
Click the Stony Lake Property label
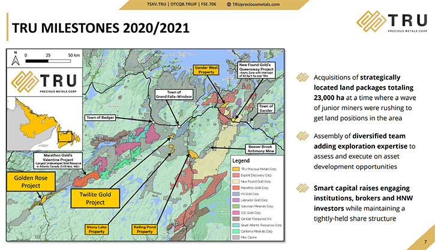pyautogui.click(x=96, y=229)
